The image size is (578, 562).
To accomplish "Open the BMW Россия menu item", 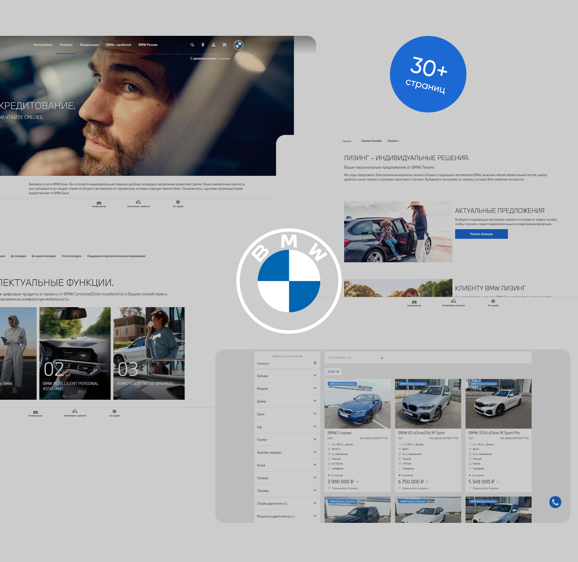I will tap(148, 45).
